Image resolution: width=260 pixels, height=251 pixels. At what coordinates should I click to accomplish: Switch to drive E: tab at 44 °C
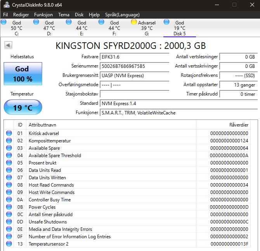[x=81, y=28]
